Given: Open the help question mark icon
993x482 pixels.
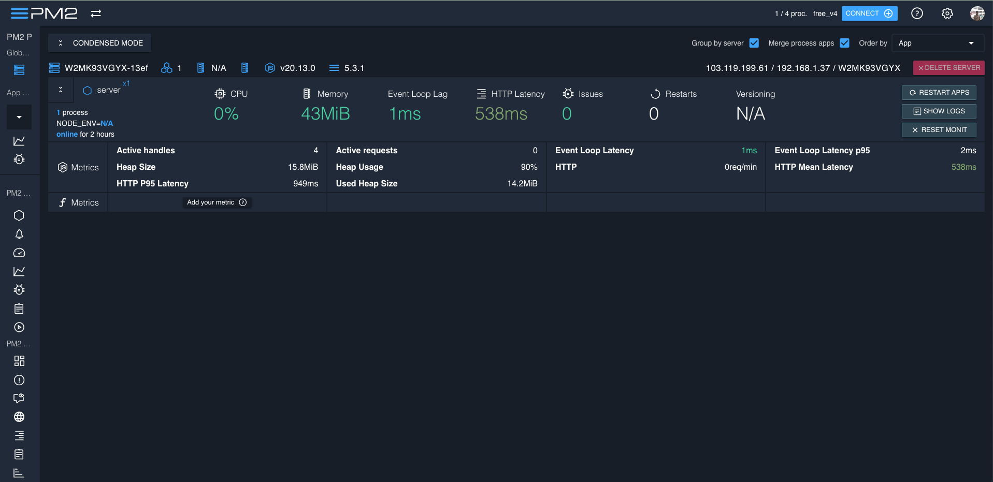Looking at the screenshot, I should tap(917, 13).
